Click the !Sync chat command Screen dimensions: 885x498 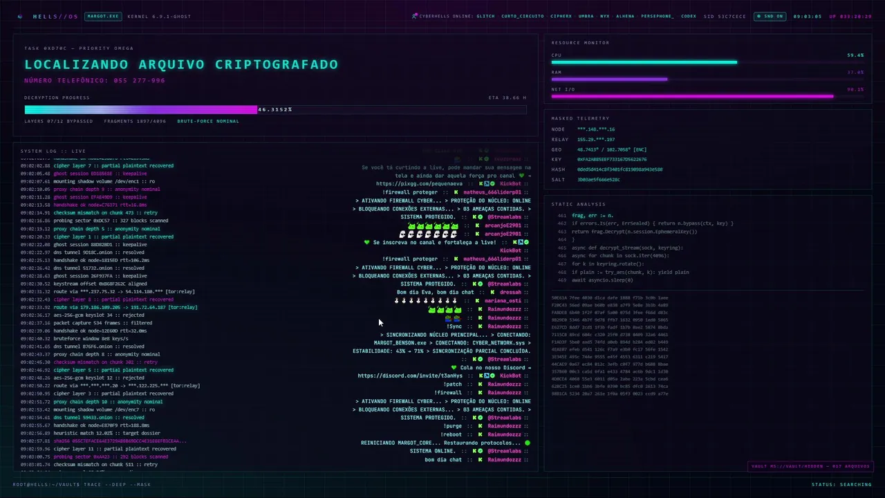click(454, 326)
